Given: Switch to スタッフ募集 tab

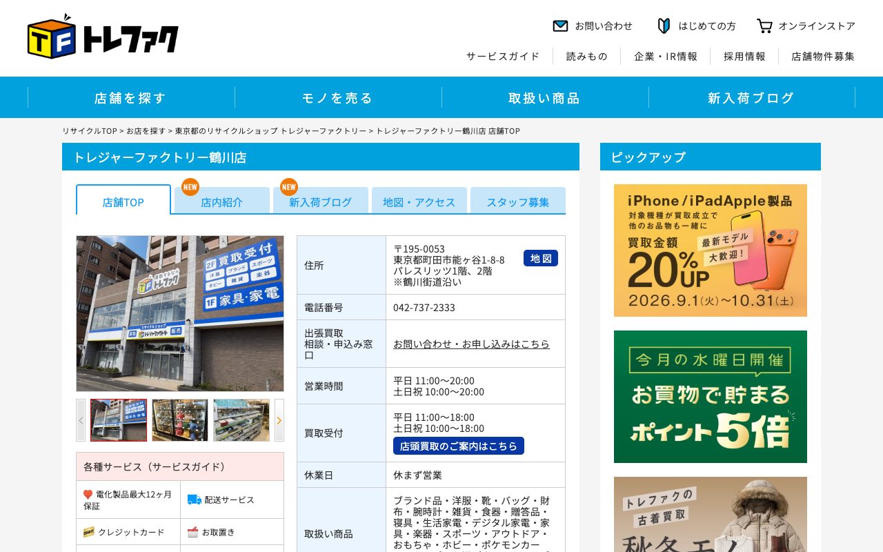Looking at the screenshot, I should pyautogui.click(x=518, y=201).
